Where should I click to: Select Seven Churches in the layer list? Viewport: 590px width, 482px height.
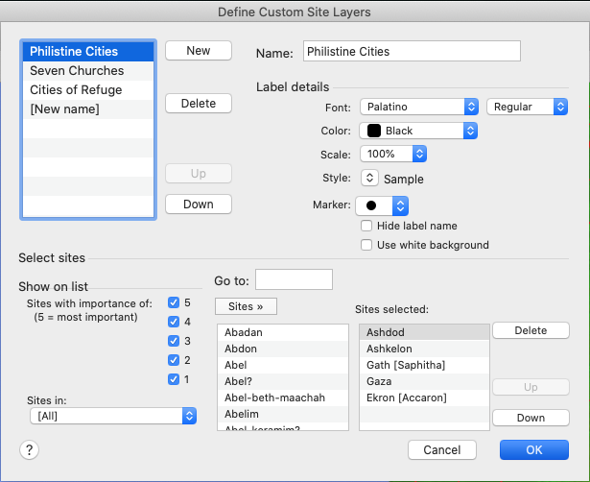coord(77,71)
